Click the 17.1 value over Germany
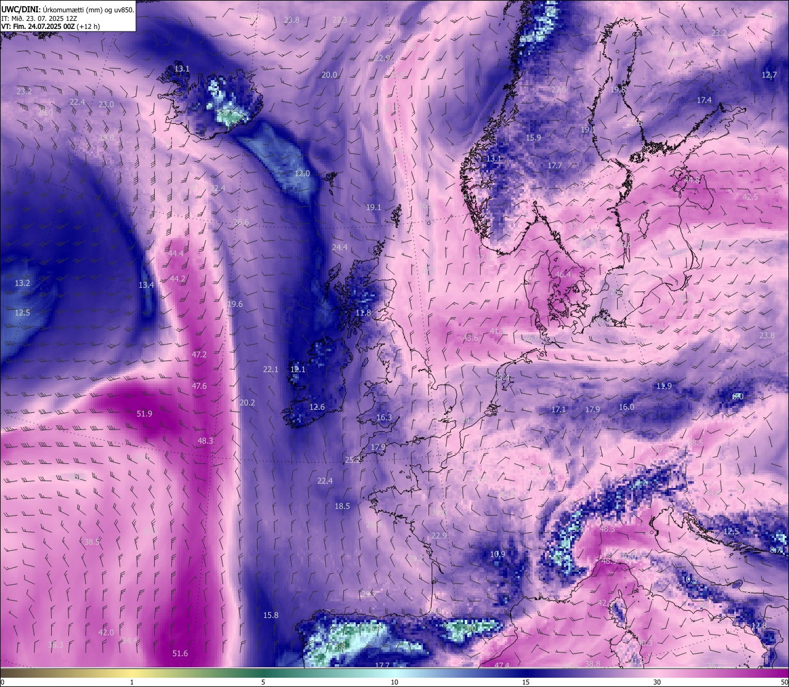 pos(558,409)
